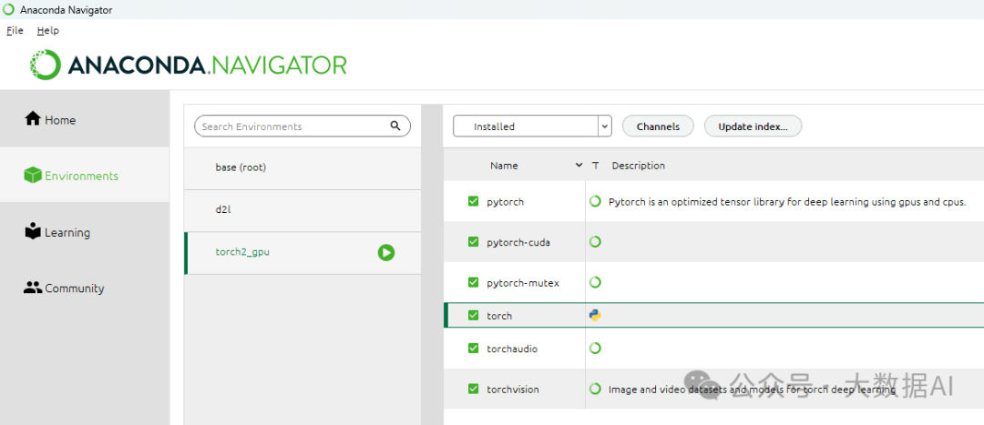Click the torch package name
The width and height of the screenshot is (984, 425).
[499, 316]
